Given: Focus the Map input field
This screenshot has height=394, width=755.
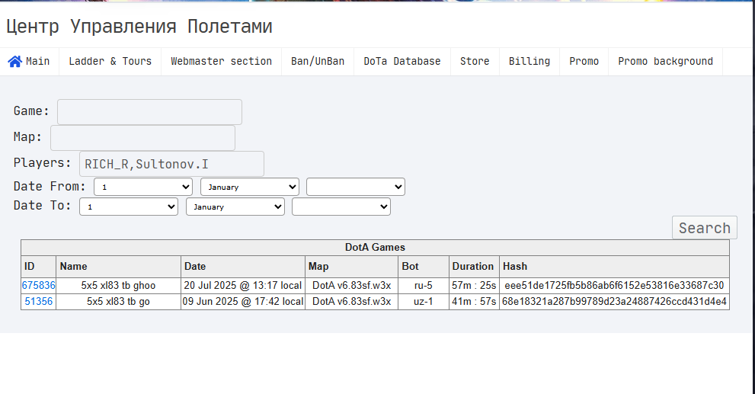Looking at the screenshot, I should [x=143, y=138].
